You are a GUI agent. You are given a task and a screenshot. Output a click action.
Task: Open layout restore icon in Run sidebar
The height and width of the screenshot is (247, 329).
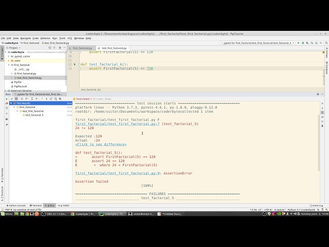tap(7, 119)
